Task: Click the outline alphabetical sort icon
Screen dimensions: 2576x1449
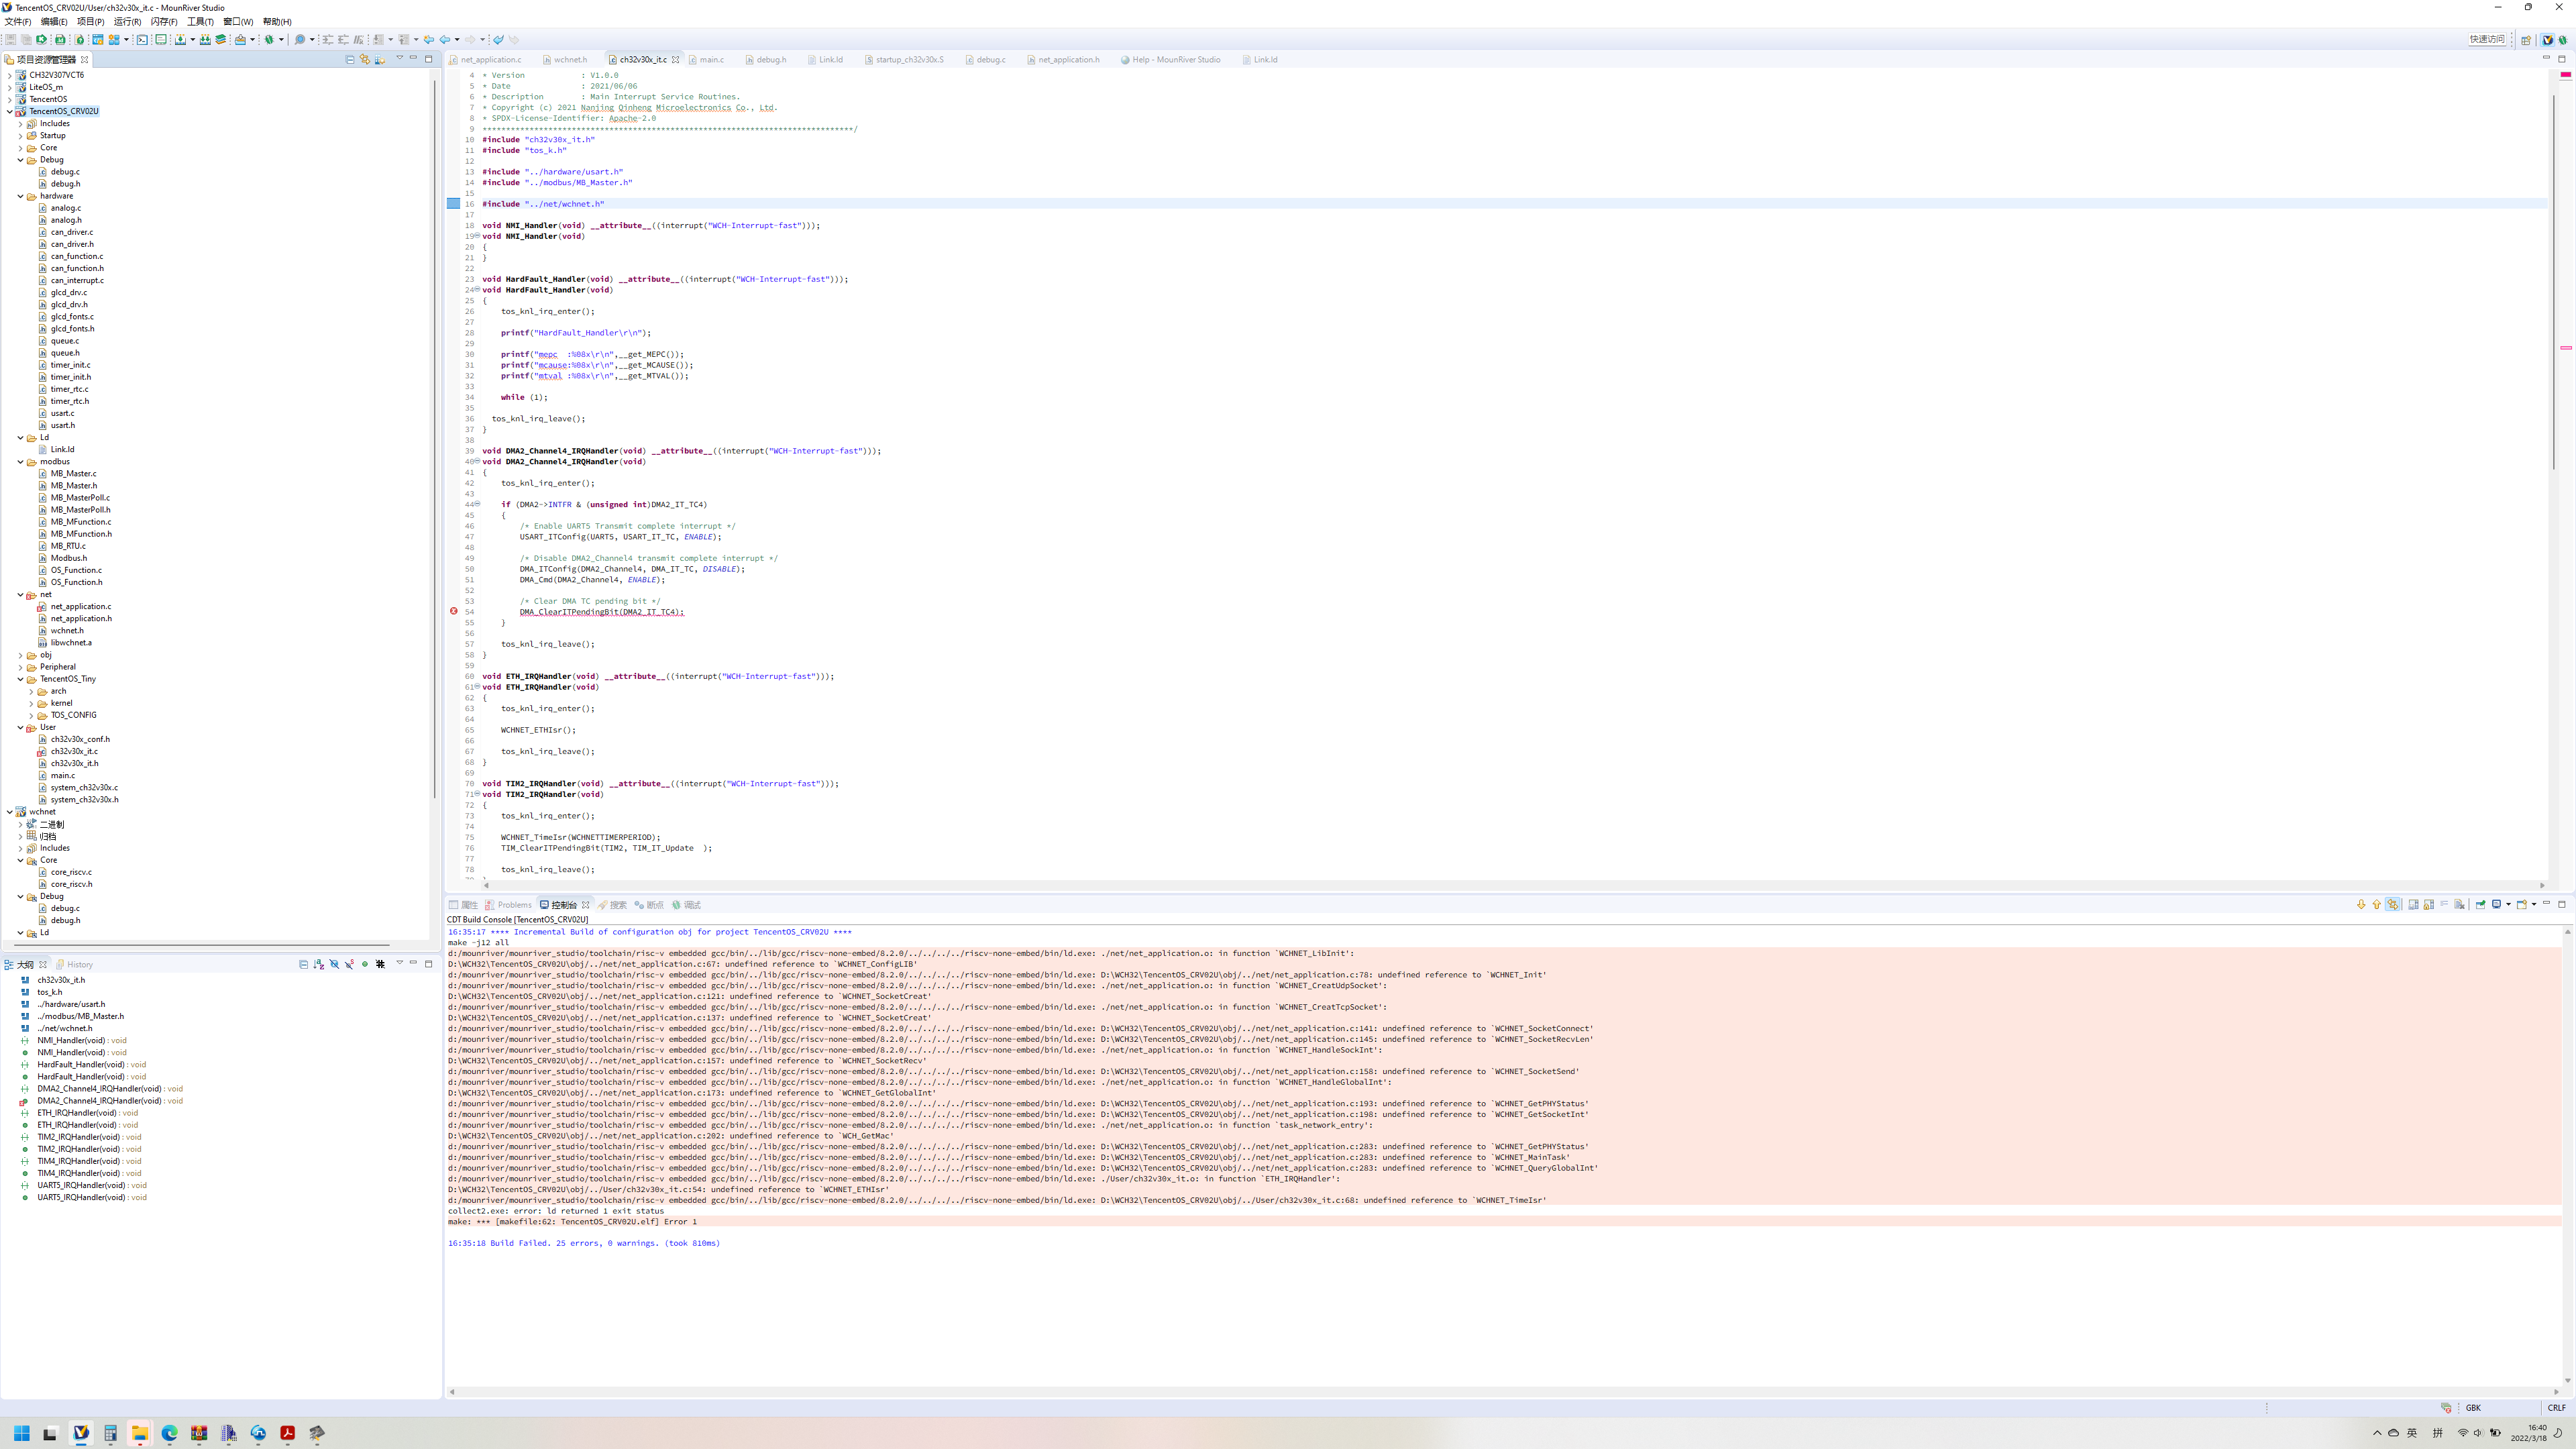Action: (x=318, y=964)
